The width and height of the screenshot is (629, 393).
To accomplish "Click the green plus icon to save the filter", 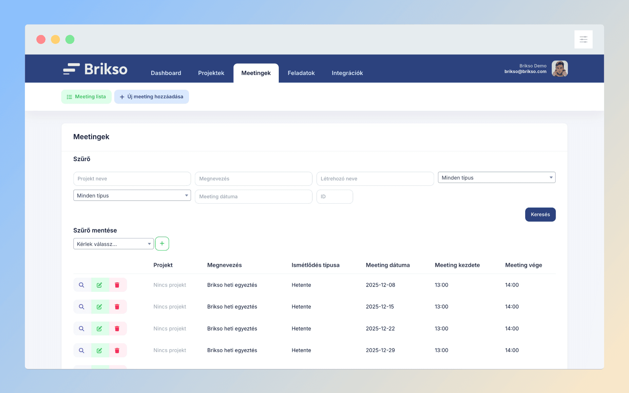I will 162,244.
